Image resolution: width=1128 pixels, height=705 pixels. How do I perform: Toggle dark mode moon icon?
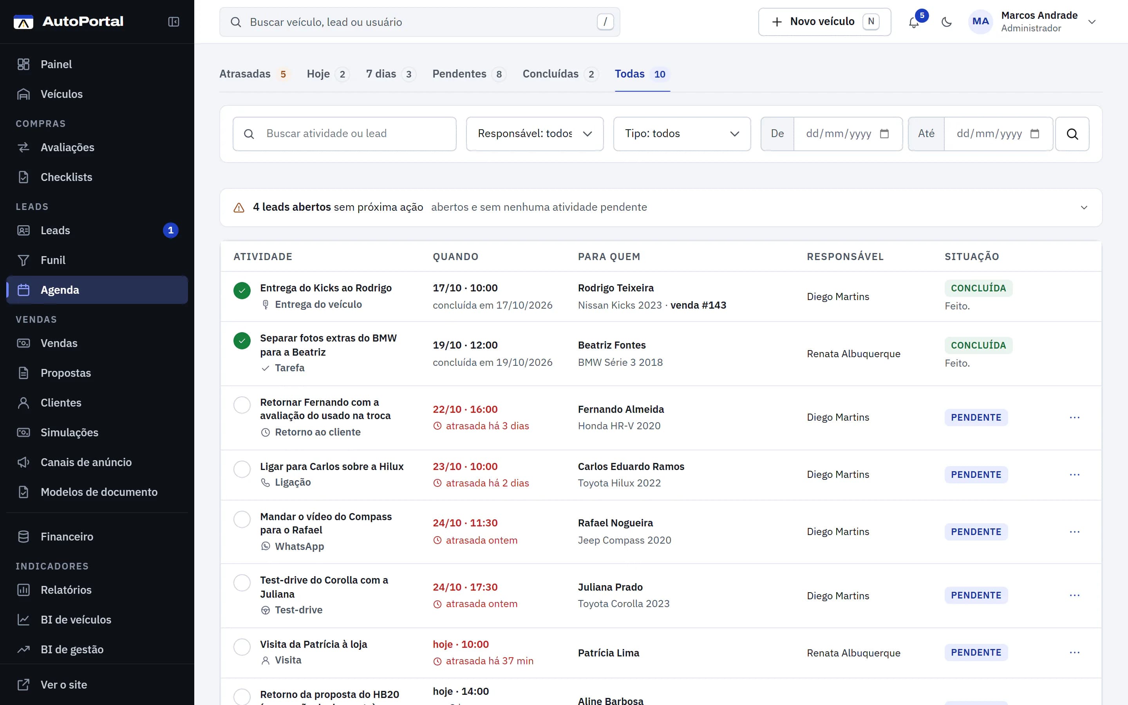click(946, 22)
